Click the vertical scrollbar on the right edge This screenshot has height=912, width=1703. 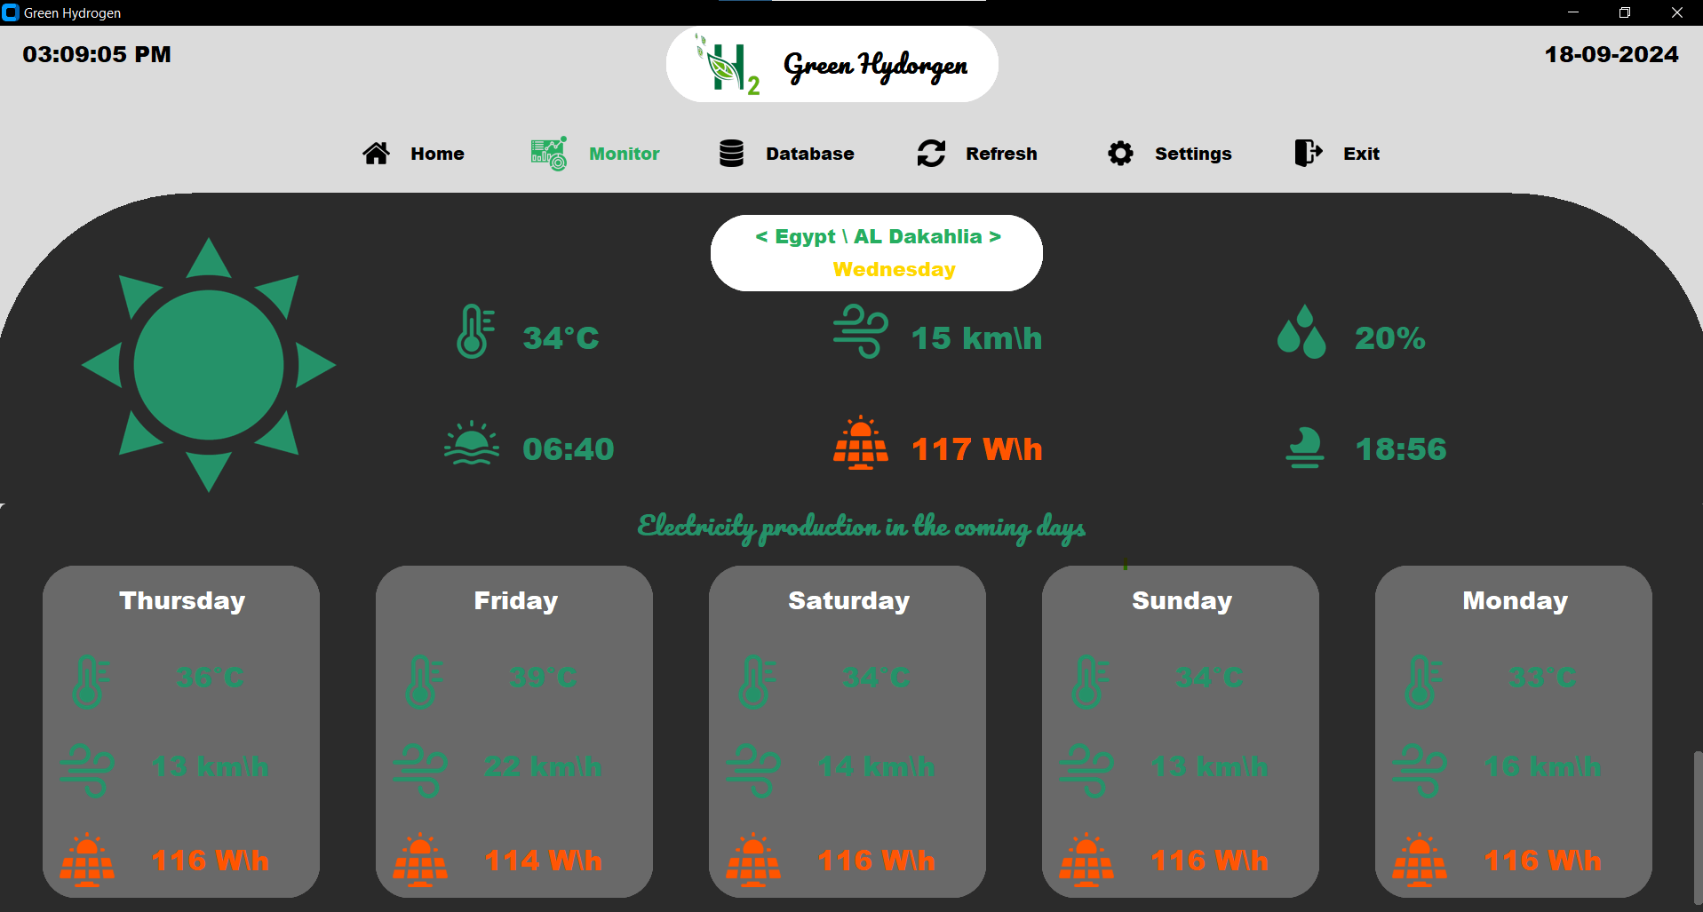coord(1698,826)
